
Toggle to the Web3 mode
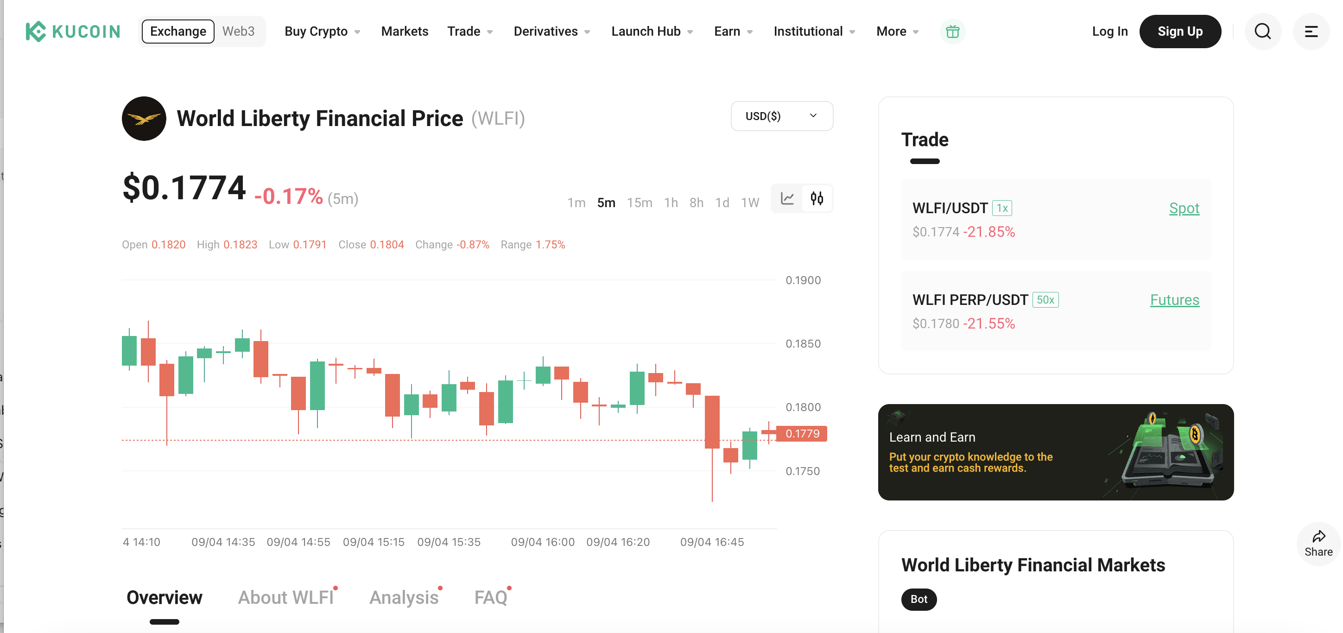tap(238, 32)
